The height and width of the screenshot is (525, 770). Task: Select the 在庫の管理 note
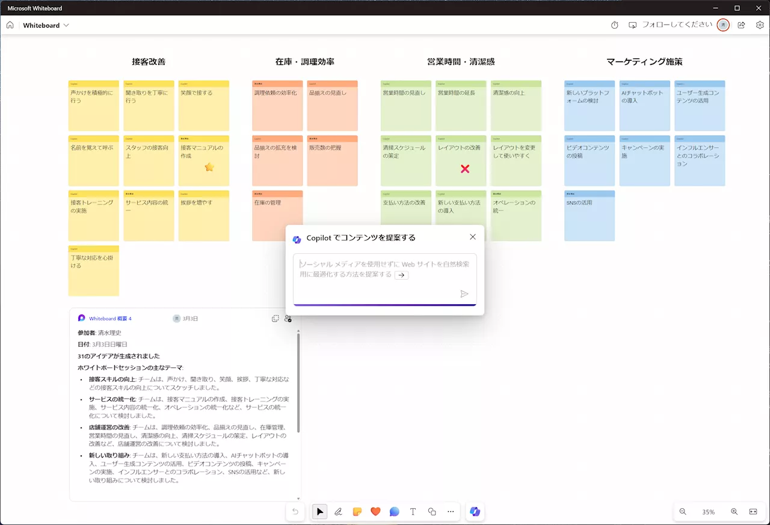[x=277, y=216]
